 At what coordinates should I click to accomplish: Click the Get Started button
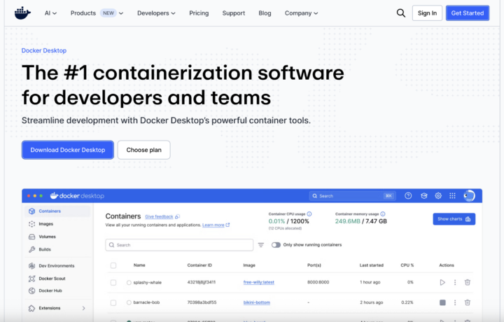(468, 13)
